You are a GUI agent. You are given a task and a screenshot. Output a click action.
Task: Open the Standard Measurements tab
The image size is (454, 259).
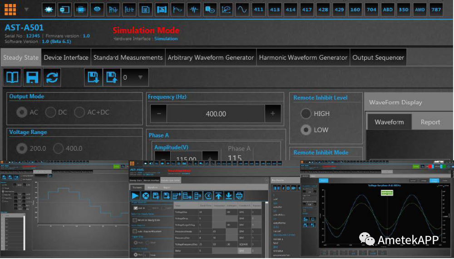pyautogui.click(x=128, y=58)
